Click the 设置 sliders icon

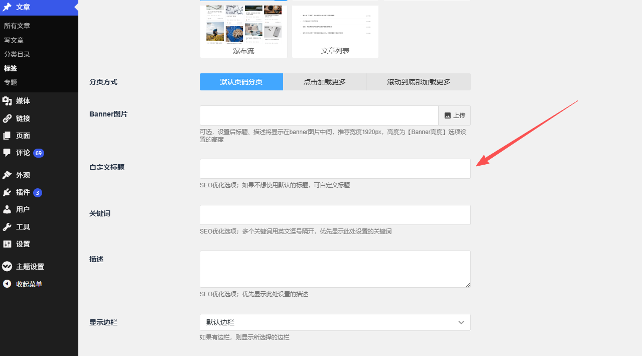7,244
